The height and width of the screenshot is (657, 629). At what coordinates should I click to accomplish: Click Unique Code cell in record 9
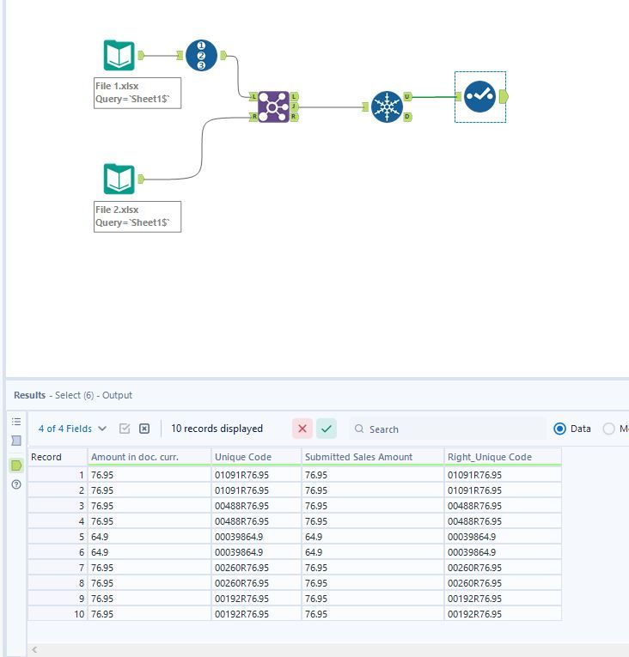click(256, 599)
